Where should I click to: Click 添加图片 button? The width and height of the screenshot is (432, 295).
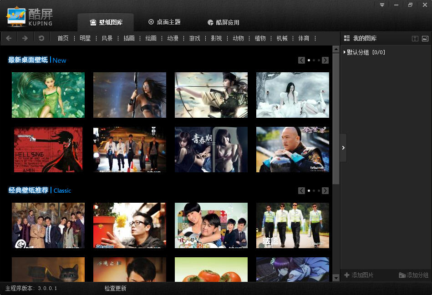359,275
